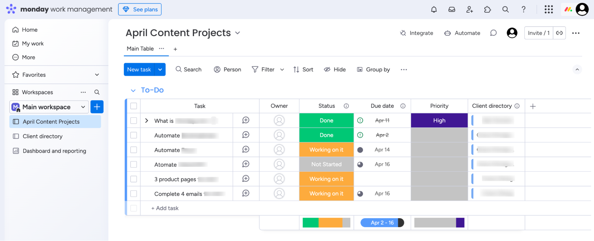Select the '3 product pages' row checkbox
594x241 pixels.
click(x=134, y=179)
